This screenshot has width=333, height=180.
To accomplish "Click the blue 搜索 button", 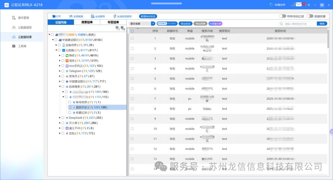I will pyautogui.click(x=322, y=24).
